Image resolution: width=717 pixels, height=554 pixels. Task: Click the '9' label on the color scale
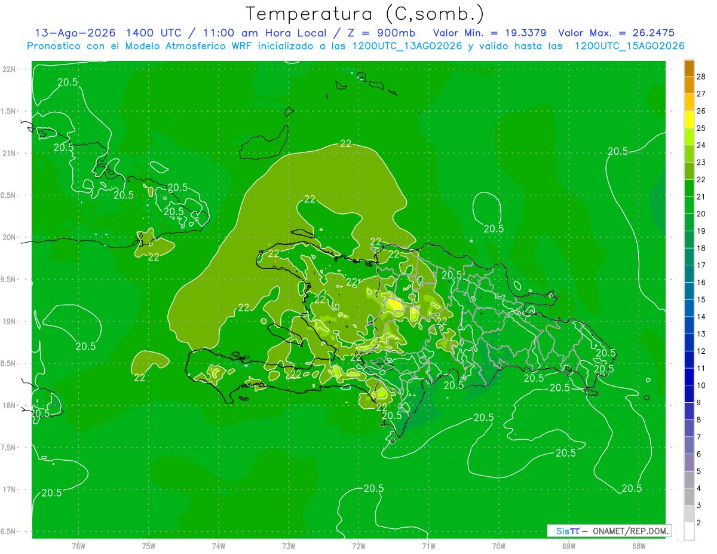coord(699,402)
